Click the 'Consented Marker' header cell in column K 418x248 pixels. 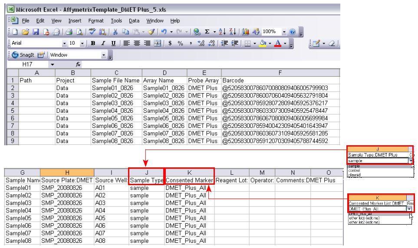pos(190,180)
